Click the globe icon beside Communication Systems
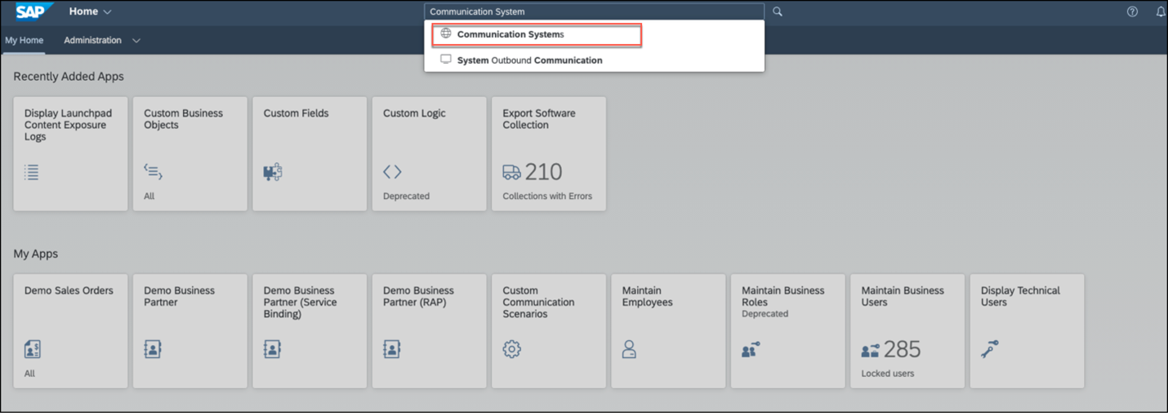 tap(446, 33)
